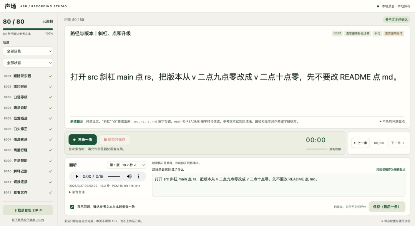This screenshot has width=415, height=226.
Task: Click the prompt heading 路径与版本
Action: click(x=101, y=33)
